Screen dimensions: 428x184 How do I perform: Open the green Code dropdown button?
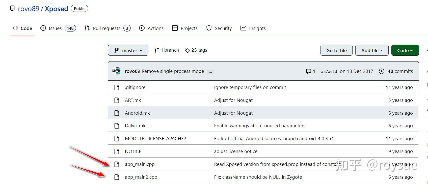[x=405, y=50]
